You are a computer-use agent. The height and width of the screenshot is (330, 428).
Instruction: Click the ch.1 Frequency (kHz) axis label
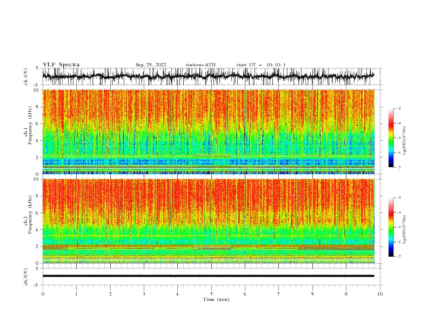tap(28, 125)
